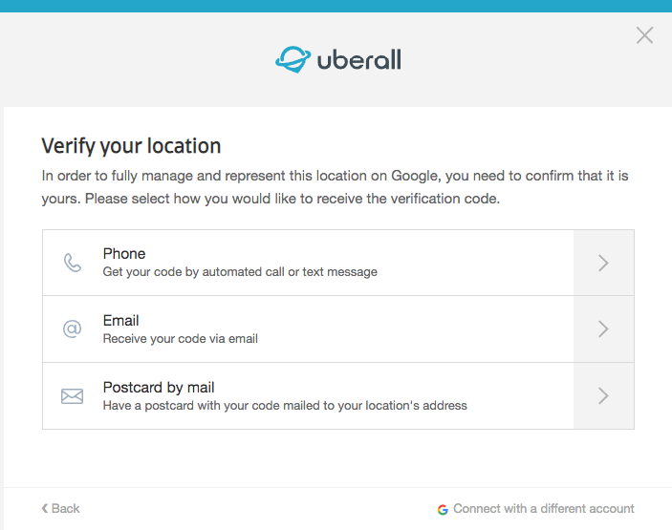672x530 pixels.
Task: Select the Phone verification option title
Action: click(x=124, y=253)
